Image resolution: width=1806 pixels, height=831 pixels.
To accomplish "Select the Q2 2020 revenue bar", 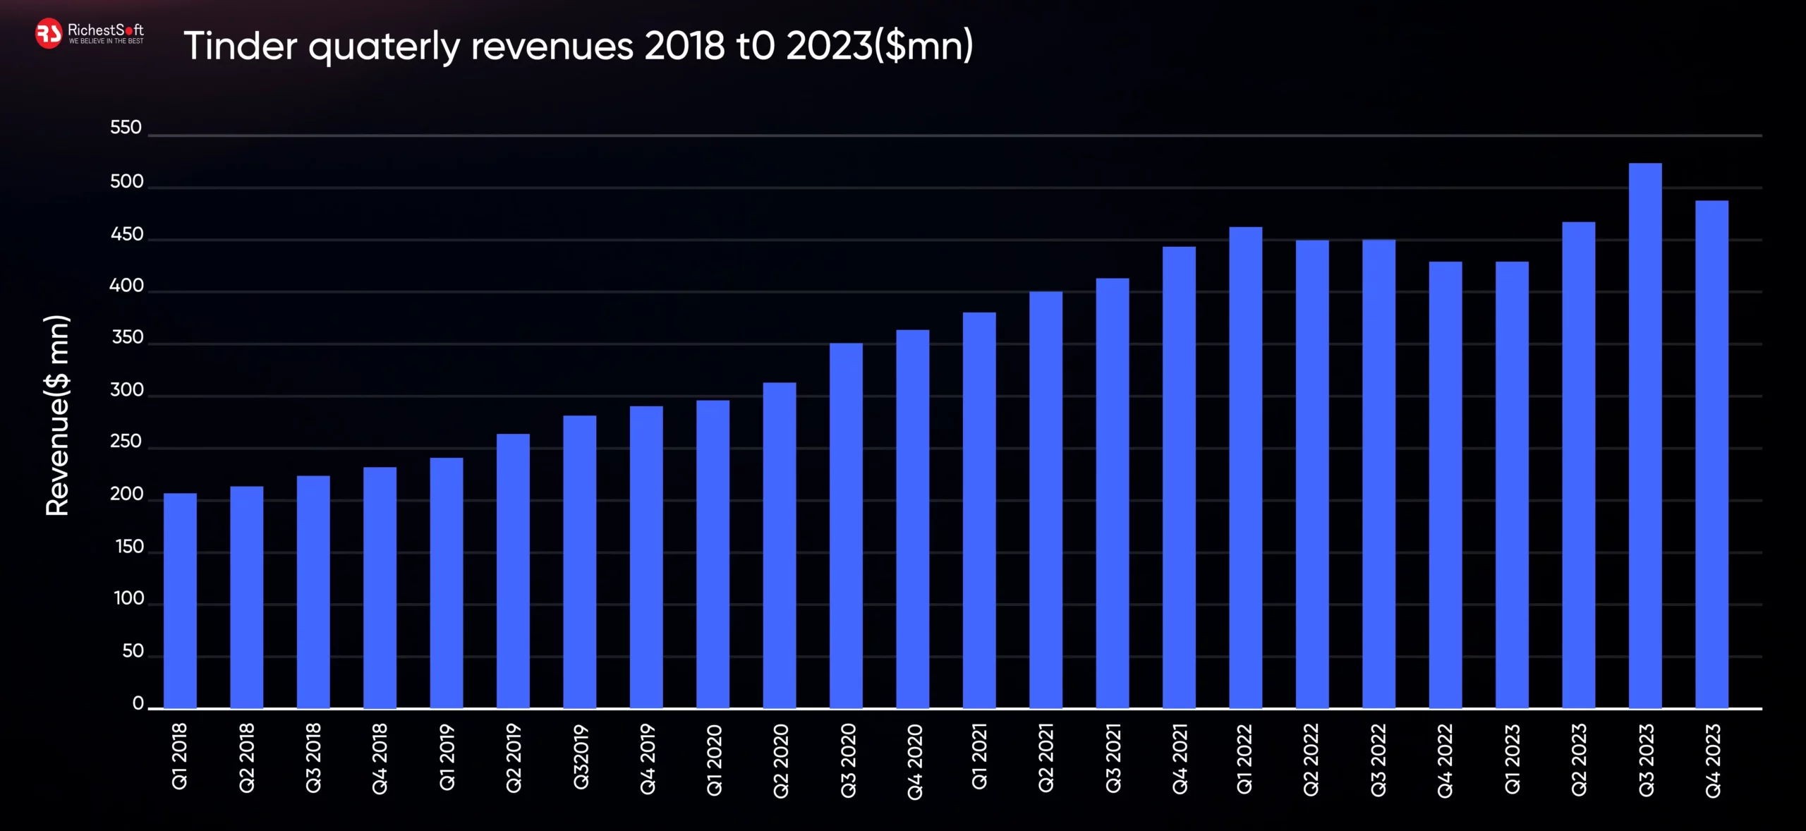I will (780, 545).
